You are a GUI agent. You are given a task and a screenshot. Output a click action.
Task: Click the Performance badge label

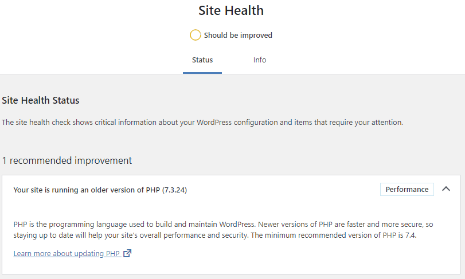tap(407, 189)
